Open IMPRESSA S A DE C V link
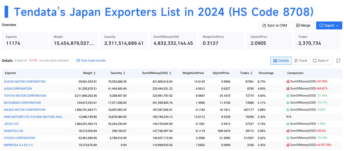 pos(19,145)
